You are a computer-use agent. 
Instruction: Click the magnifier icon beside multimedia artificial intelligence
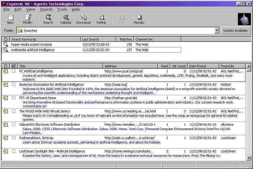(6, 50)
